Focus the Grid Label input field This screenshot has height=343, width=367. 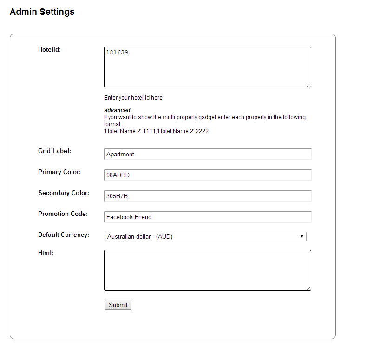click(208, 154)
